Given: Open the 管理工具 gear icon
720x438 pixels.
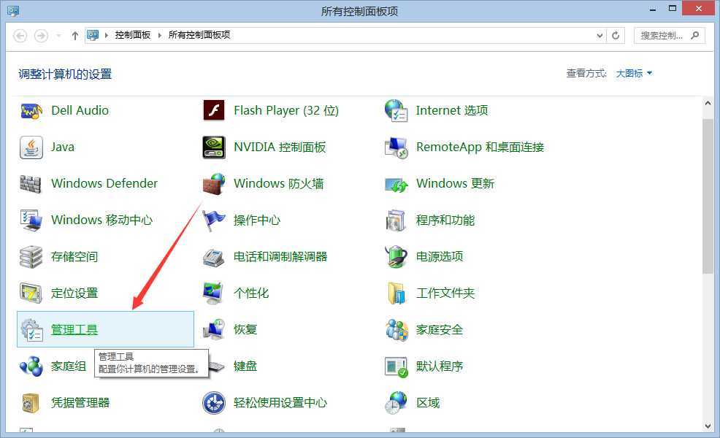Looking at the screenshot, I should coord(31,330).
